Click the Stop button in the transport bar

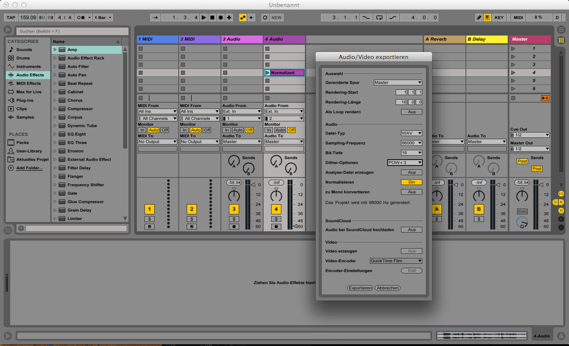[x=212, y=18]
